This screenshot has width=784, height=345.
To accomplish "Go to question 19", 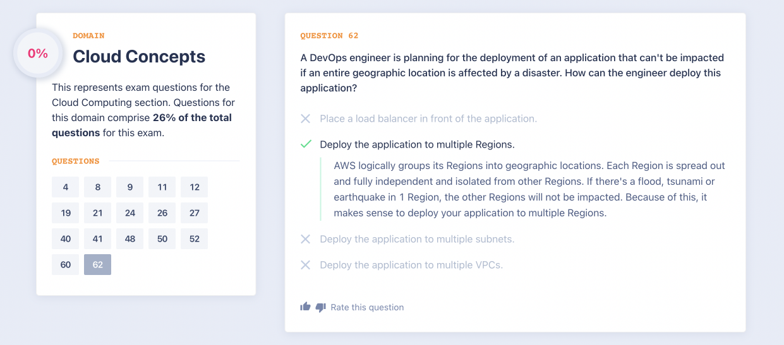I will 66,213.
